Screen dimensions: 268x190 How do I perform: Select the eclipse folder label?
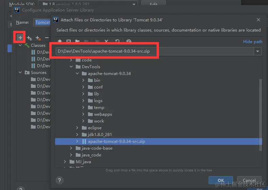coord(95,128)
